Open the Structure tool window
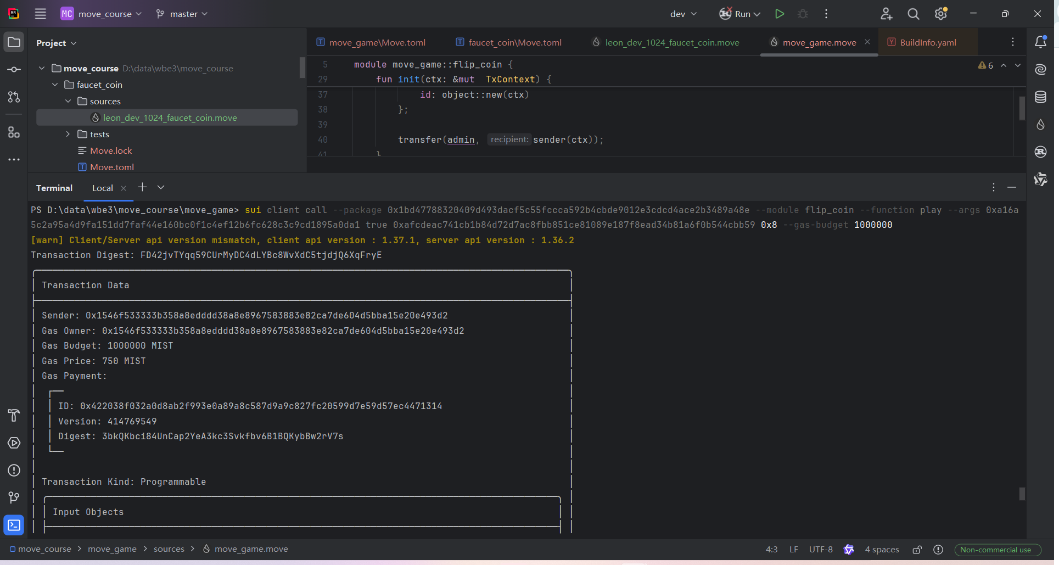1059x565 pixels. 14,132
